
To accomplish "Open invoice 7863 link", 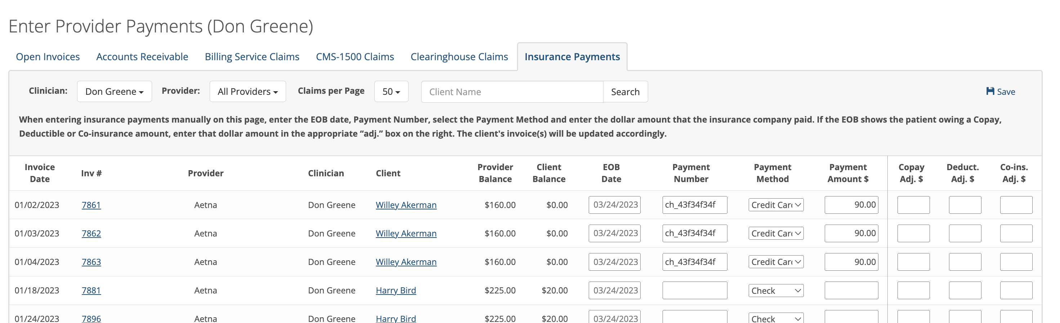I will click(92, 262).
